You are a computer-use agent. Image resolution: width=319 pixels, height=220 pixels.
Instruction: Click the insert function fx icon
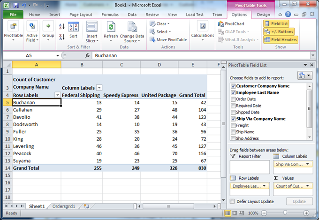coord(87,55)
